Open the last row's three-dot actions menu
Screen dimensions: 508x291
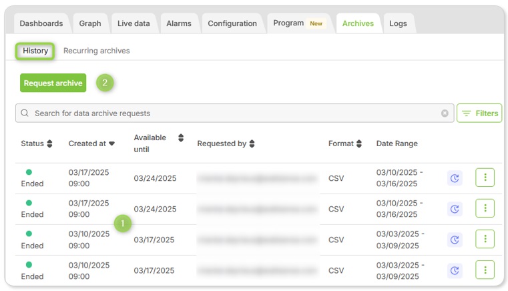(485, 270)
